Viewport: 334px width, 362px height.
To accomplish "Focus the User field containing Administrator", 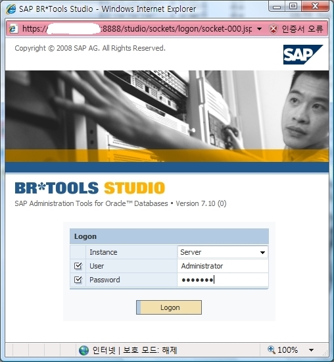I will pos(223,266).
